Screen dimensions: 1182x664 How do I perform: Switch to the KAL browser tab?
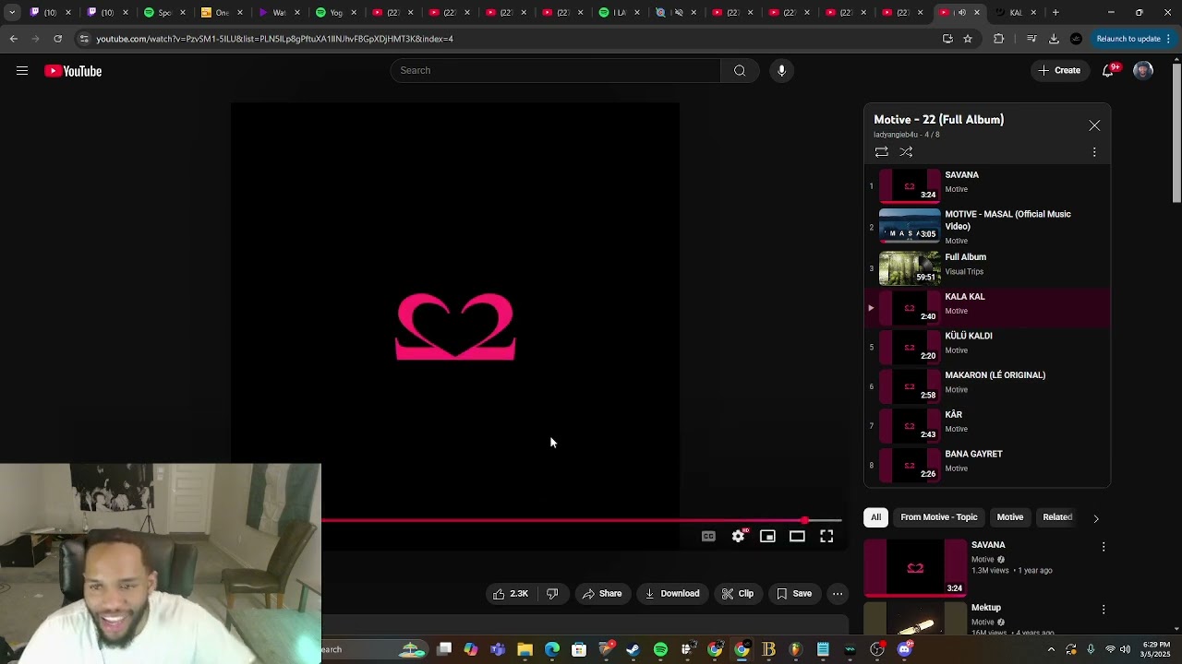click(1016, 13)
